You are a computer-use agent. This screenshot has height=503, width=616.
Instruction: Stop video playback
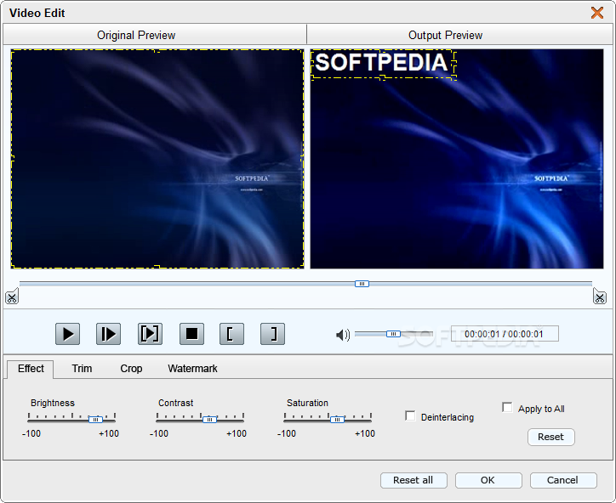(x=191, y=334)
